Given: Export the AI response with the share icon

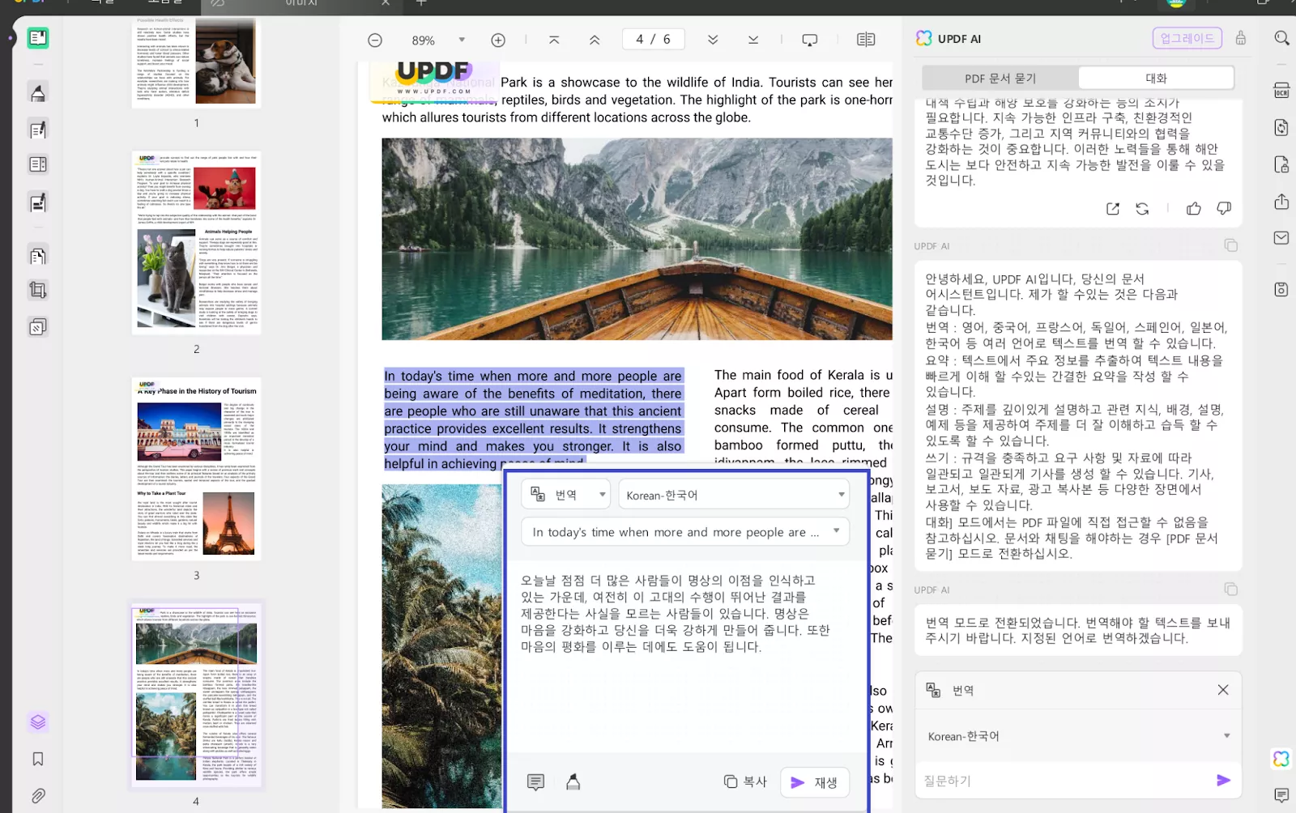Looking at the screenshot, I should [x=1113, y=209].
